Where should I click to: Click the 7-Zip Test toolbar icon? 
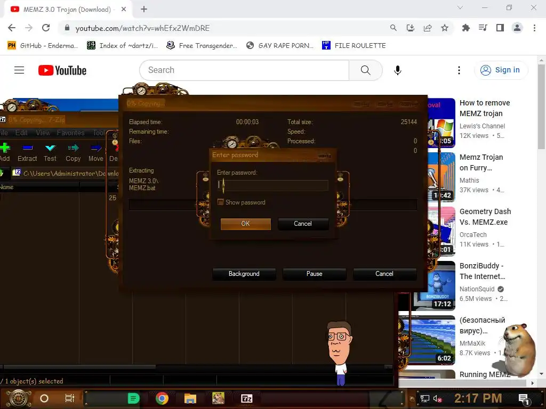pyautogui.click(x=50, y=152)
